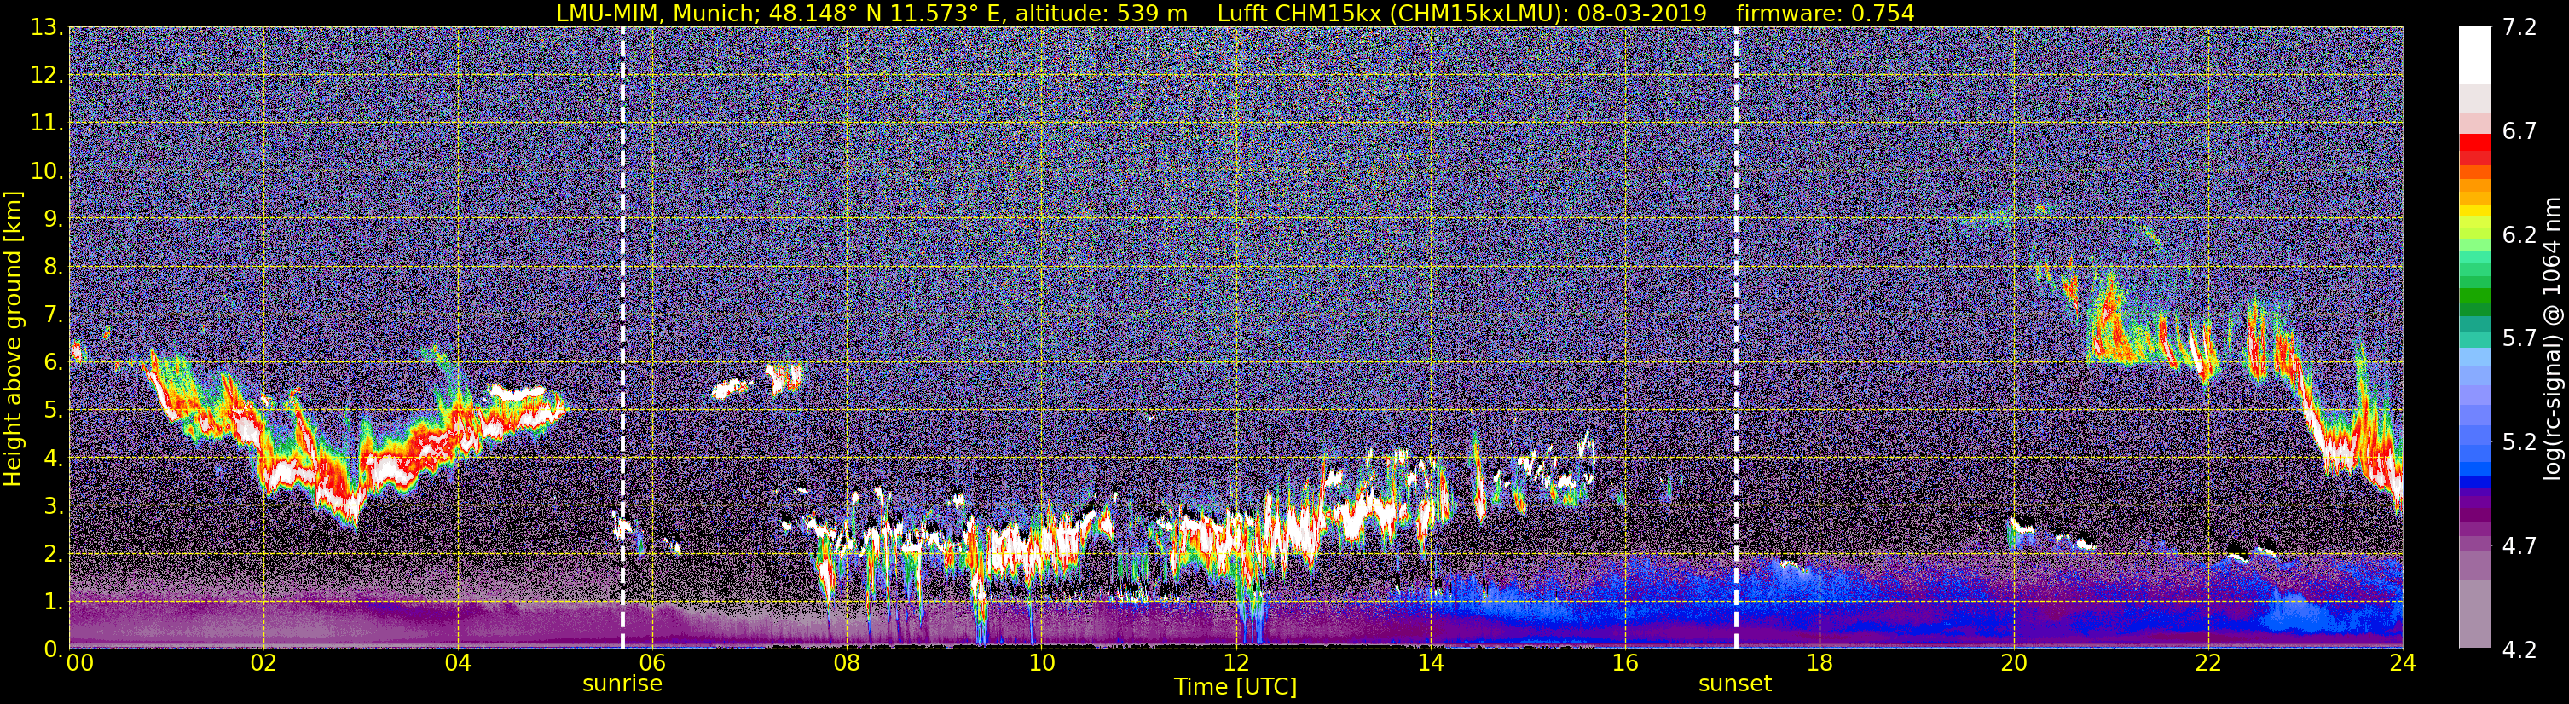Click the 08 tick label on time axis
2569x704 pixels.
pyautogui.click(x=847, y=663)
